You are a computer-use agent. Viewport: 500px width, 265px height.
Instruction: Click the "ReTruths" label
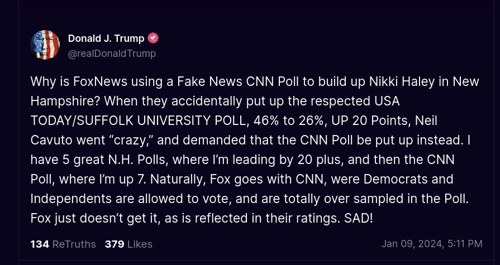(74, 244)
